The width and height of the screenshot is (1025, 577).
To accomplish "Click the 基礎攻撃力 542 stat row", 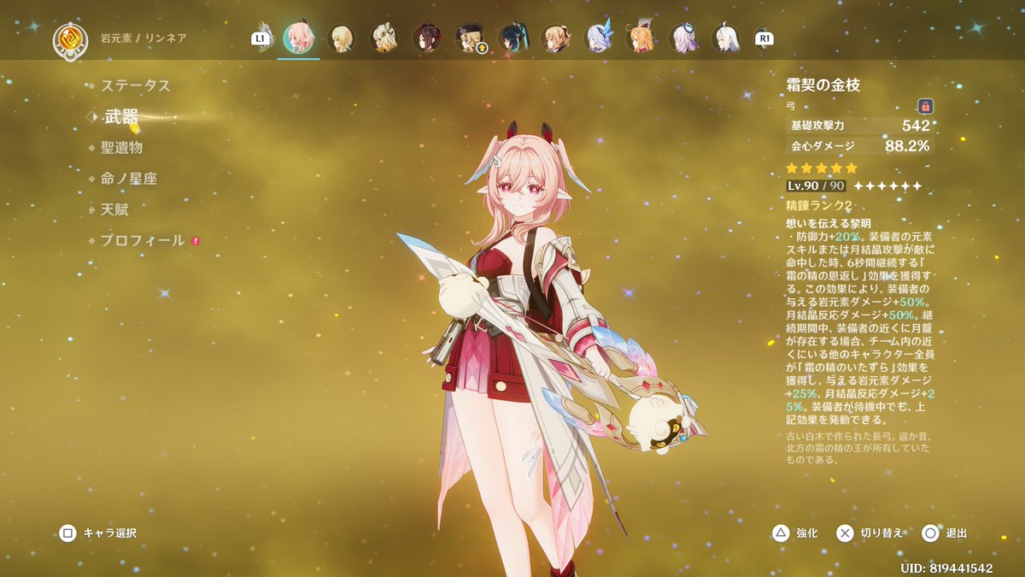I will pyautogui.click(x=860, y=126).
